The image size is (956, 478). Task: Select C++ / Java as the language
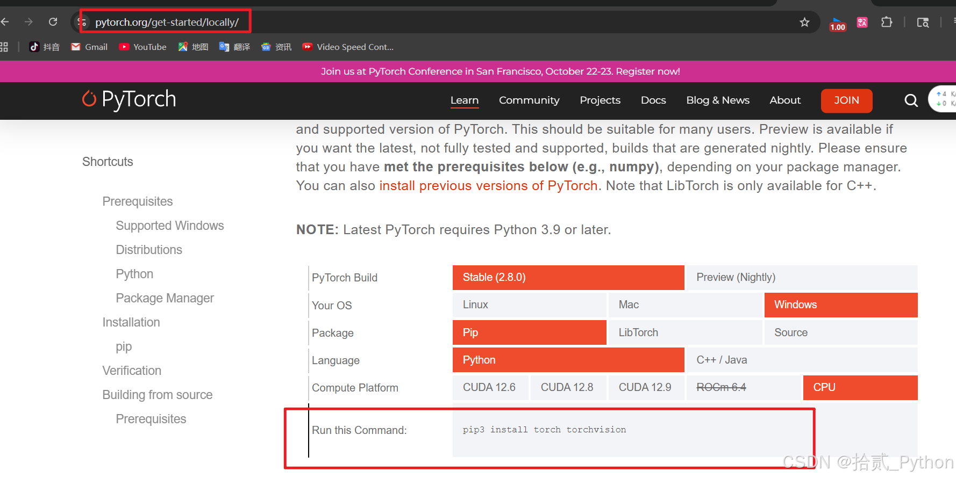[802, 360]
